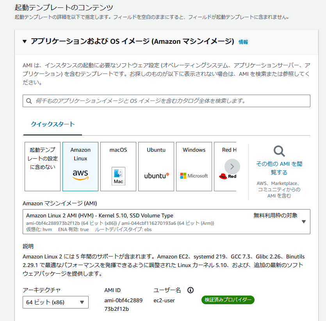Click the 仮想化: hvm detail text
Screen dimensions: 326x321
pos(39,230)
